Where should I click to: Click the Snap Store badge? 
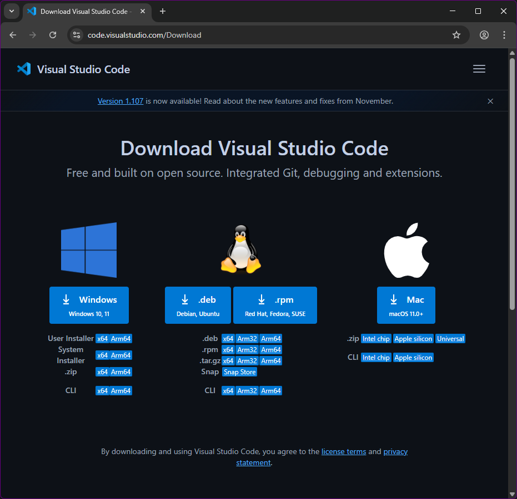click(239, 371)
